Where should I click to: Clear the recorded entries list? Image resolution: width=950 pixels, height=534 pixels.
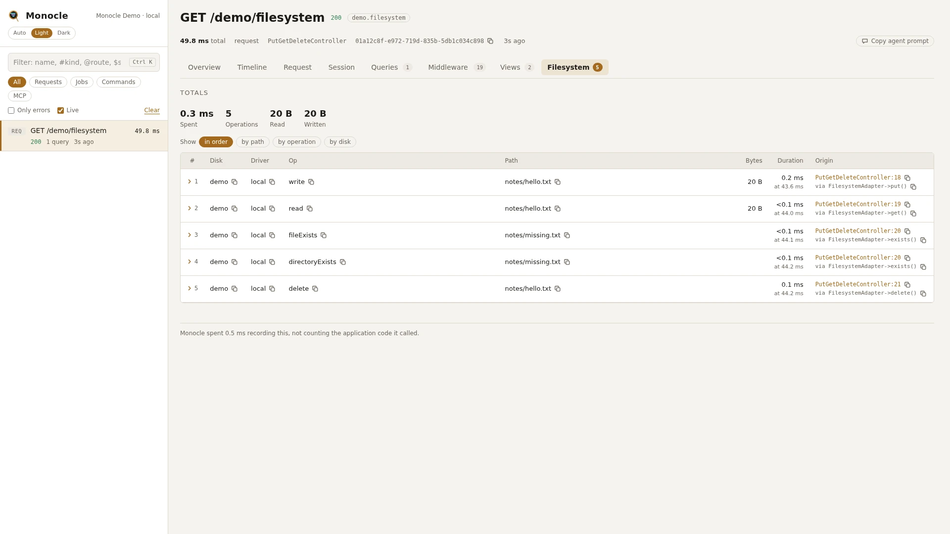152,111
